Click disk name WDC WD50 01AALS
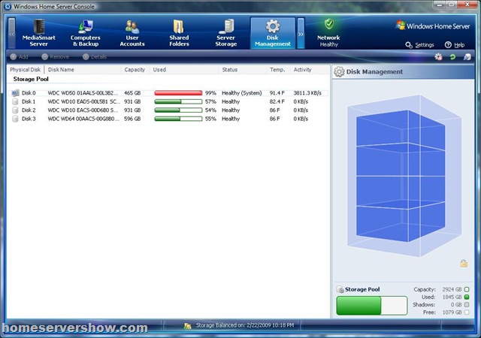Viewport: 481px width, 338px height. pos(83,93)
